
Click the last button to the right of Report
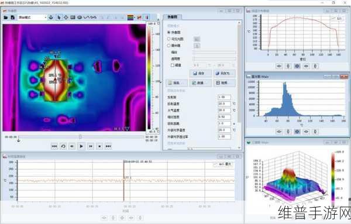(x=224, y=83)
